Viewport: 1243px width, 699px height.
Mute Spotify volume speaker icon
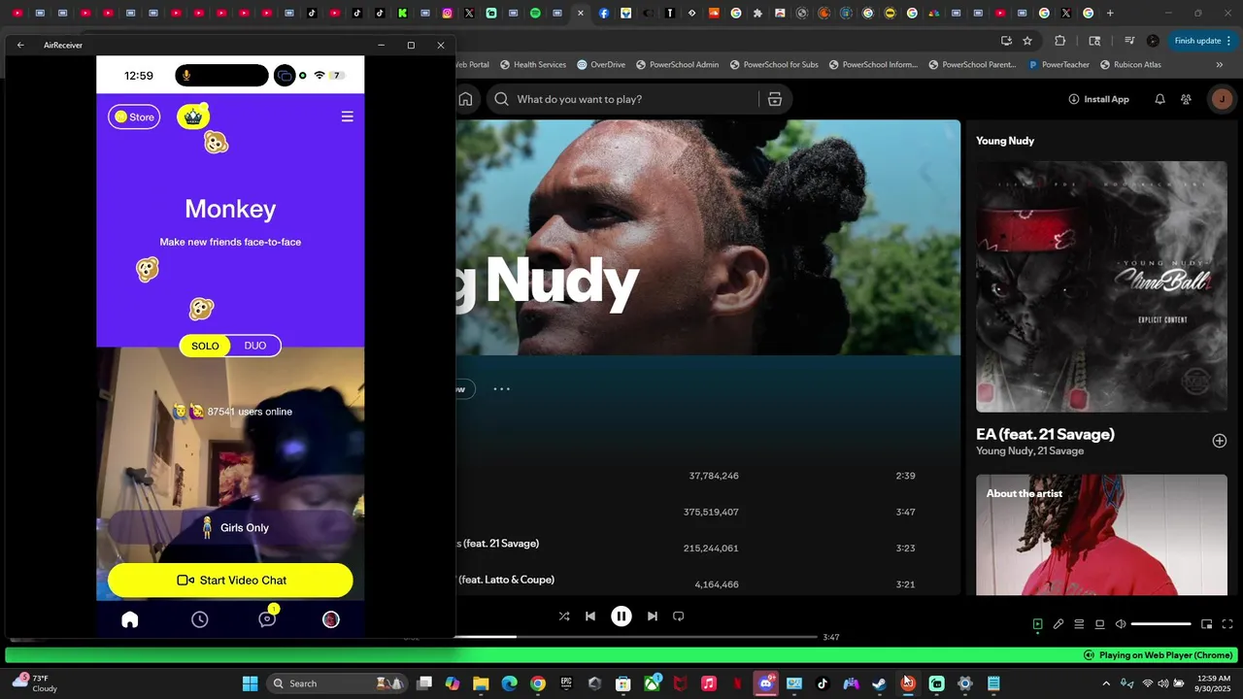pyautogui.click(x=1121, y=624)
